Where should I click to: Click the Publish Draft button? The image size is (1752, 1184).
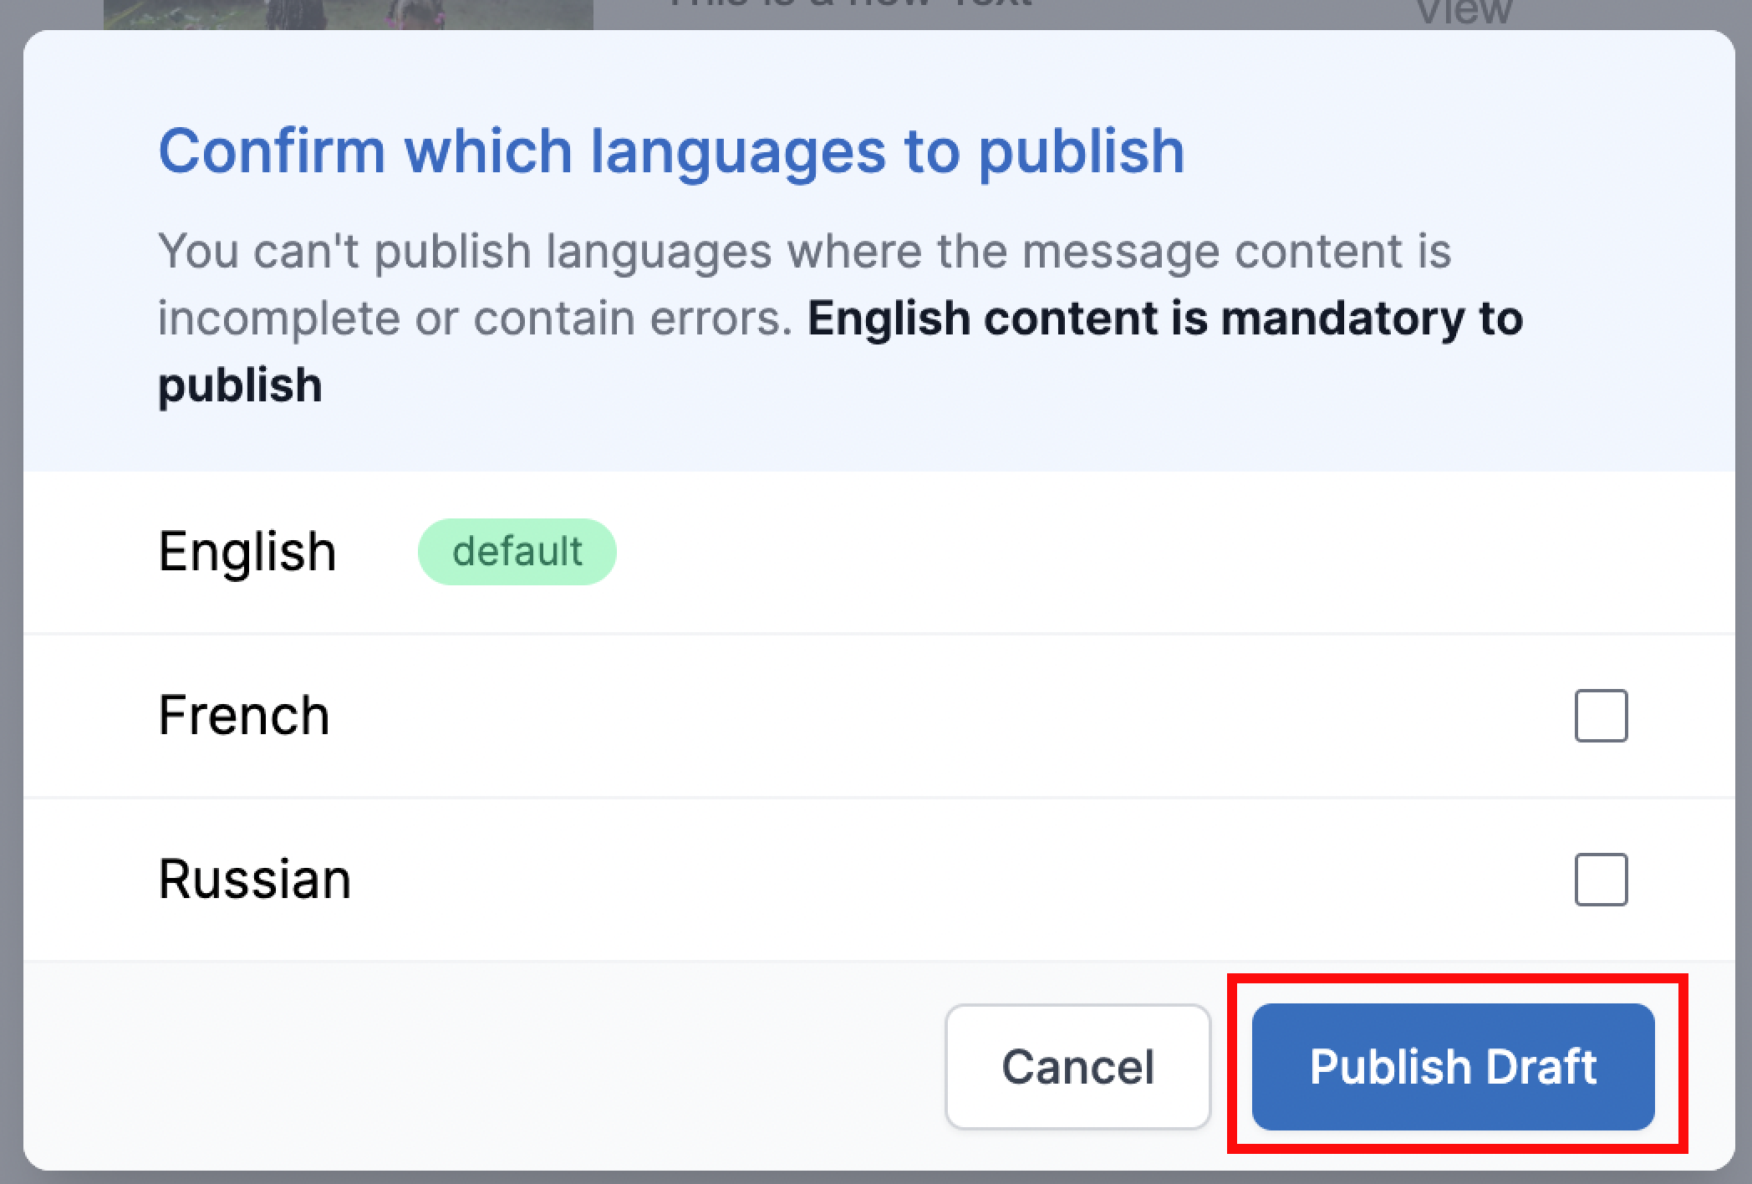(x=1453, y=1067)
